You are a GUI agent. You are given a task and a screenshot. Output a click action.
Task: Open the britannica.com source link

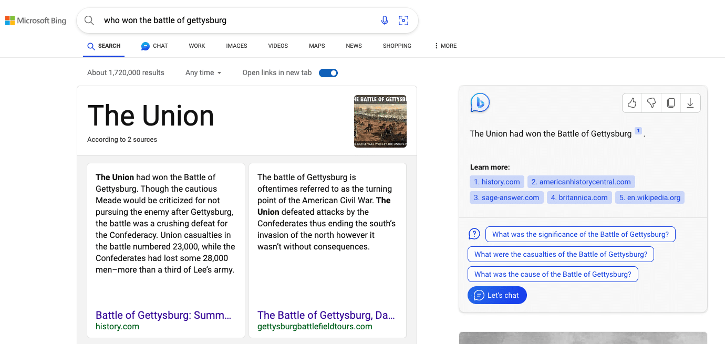coord(579,197)
